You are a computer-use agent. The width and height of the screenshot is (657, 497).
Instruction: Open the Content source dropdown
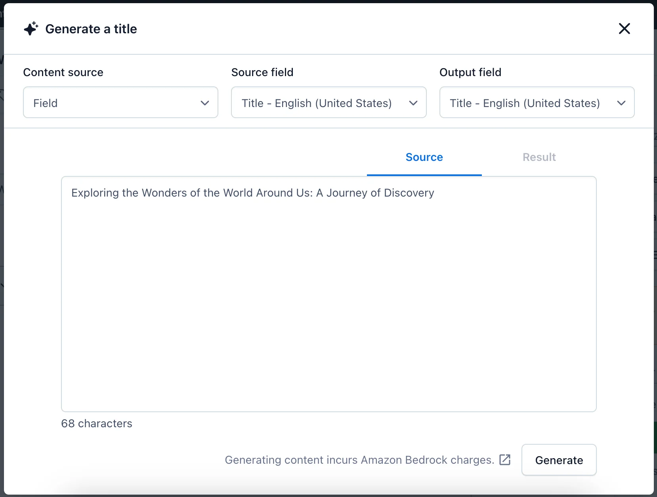coord(120,103)
